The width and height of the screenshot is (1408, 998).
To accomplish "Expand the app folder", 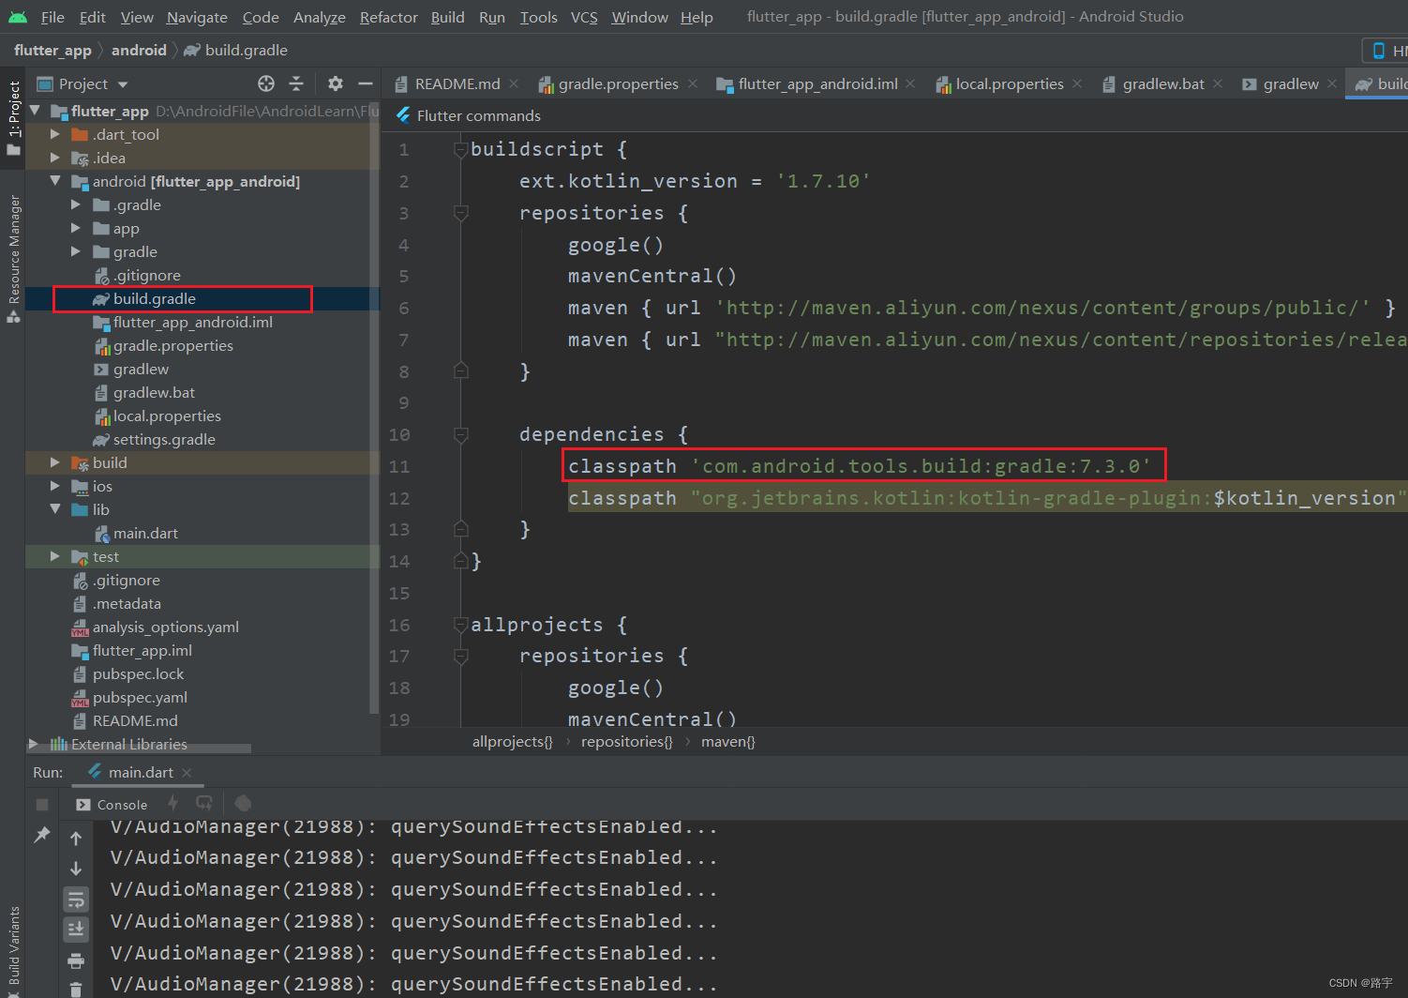I will point(76,228).
